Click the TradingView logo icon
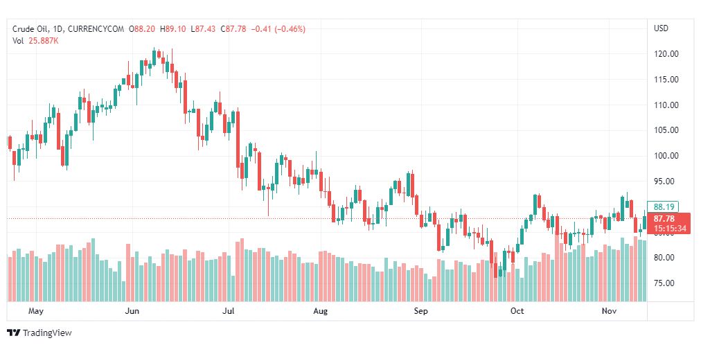701x345 pixels. tap(13, 333)
